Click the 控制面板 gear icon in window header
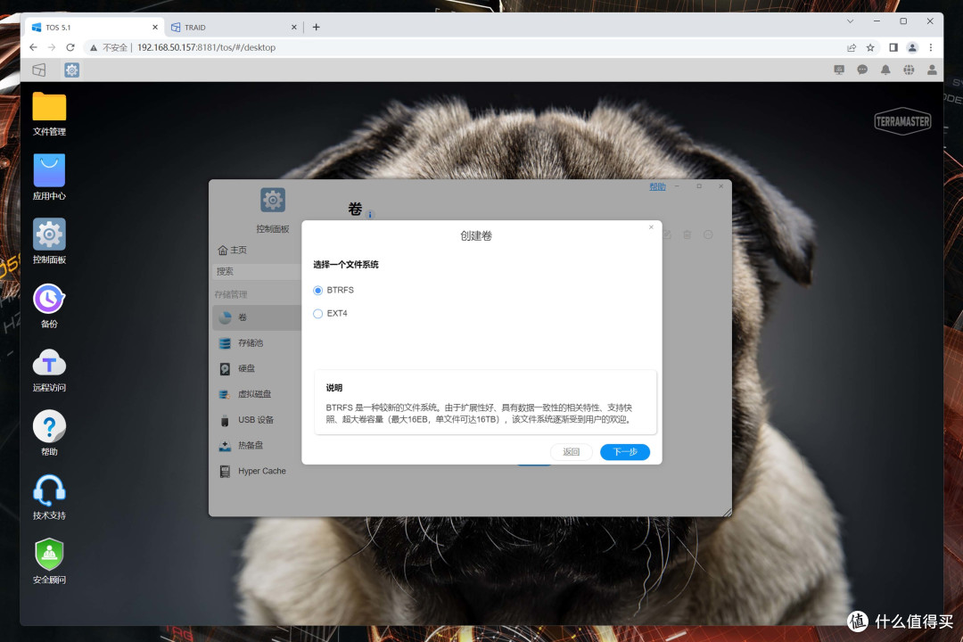Screen dimensions: 963x642 click(x=273, y=201)
